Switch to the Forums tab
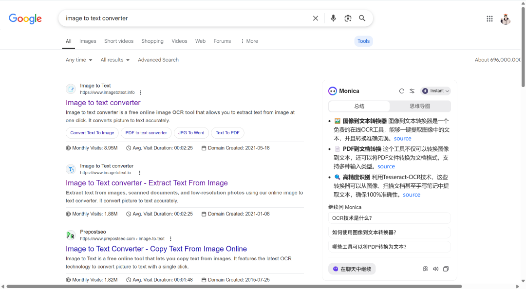 point(222,41)
